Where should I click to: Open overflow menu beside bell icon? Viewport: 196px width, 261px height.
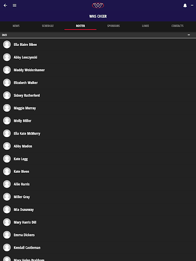(192, 6)
